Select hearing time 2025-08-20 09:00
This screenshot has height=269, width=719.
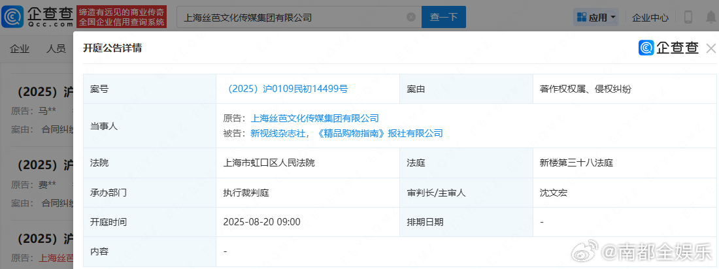pos(262,222)
